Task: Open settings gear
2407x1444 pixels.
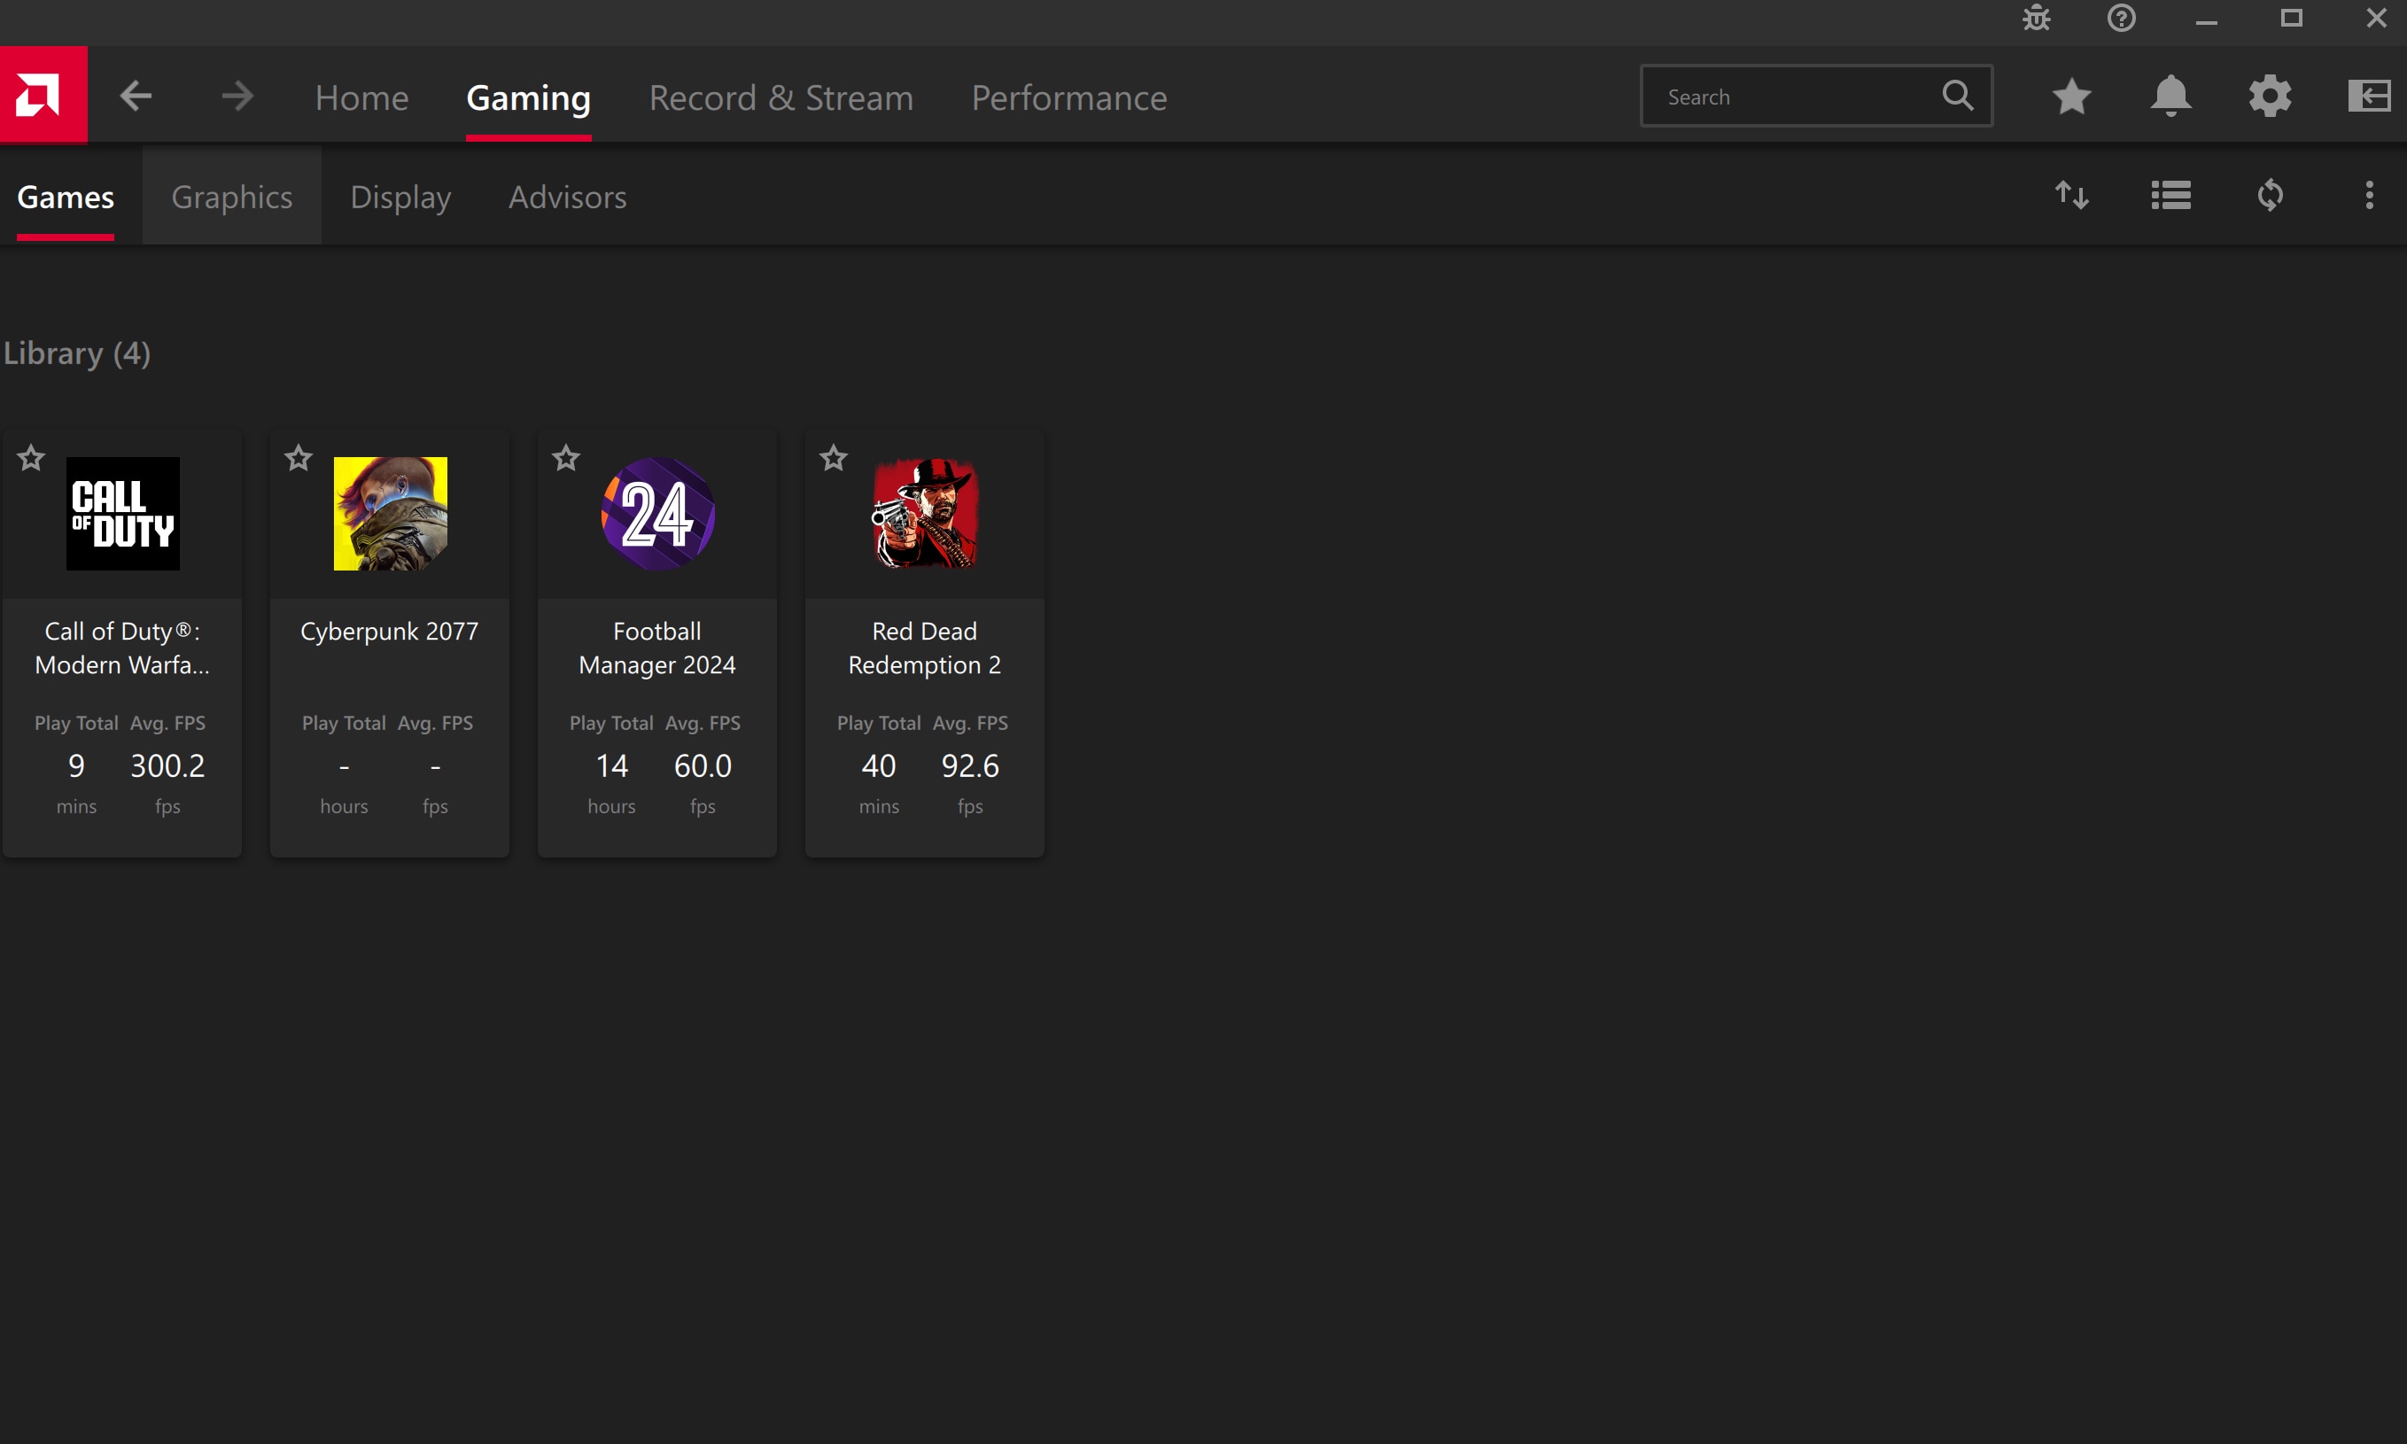Action: tap(2270, 97)
